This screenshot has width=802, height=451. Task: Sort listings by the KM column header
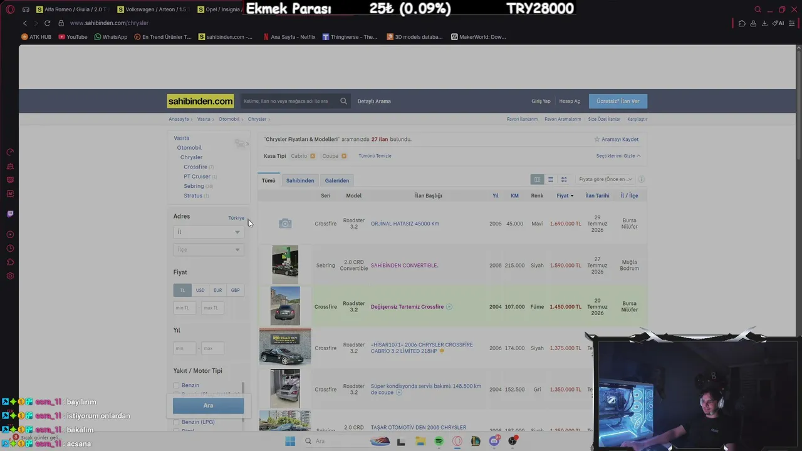tap(514, 195)
